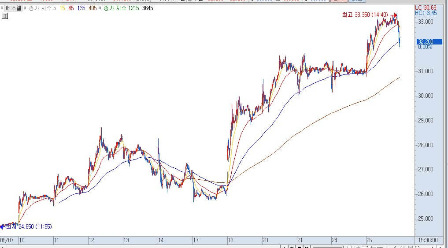Select the gray 종가 지수 5 indicator label
This screenshot has width=448, height=248.
[42, 8]
